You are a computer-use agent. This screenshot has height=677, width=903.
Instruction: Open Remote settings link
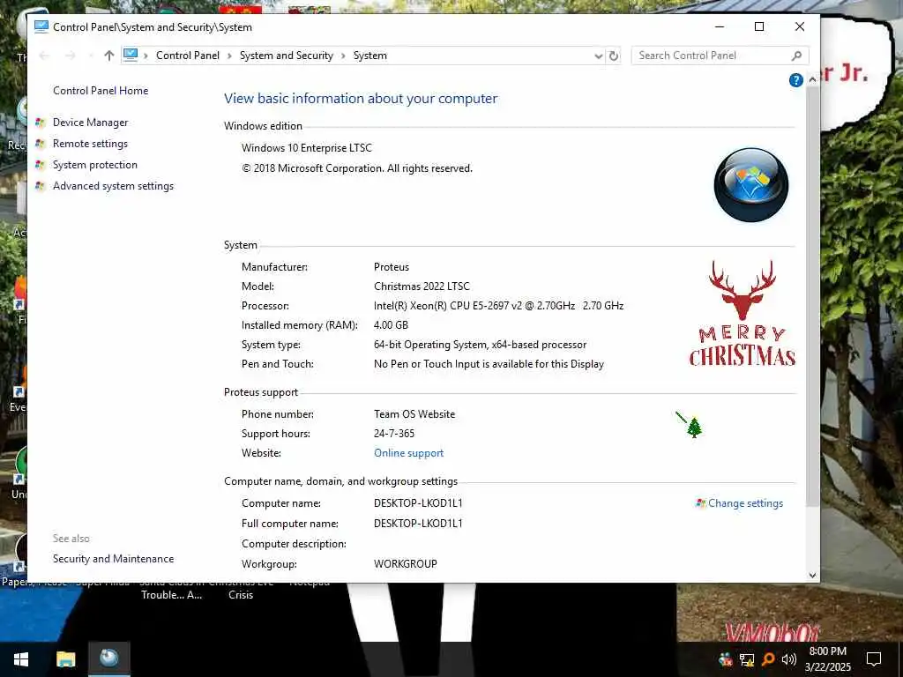91,144
